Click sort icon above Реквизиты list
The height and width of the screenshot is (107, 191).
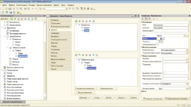tap(93, 21)
